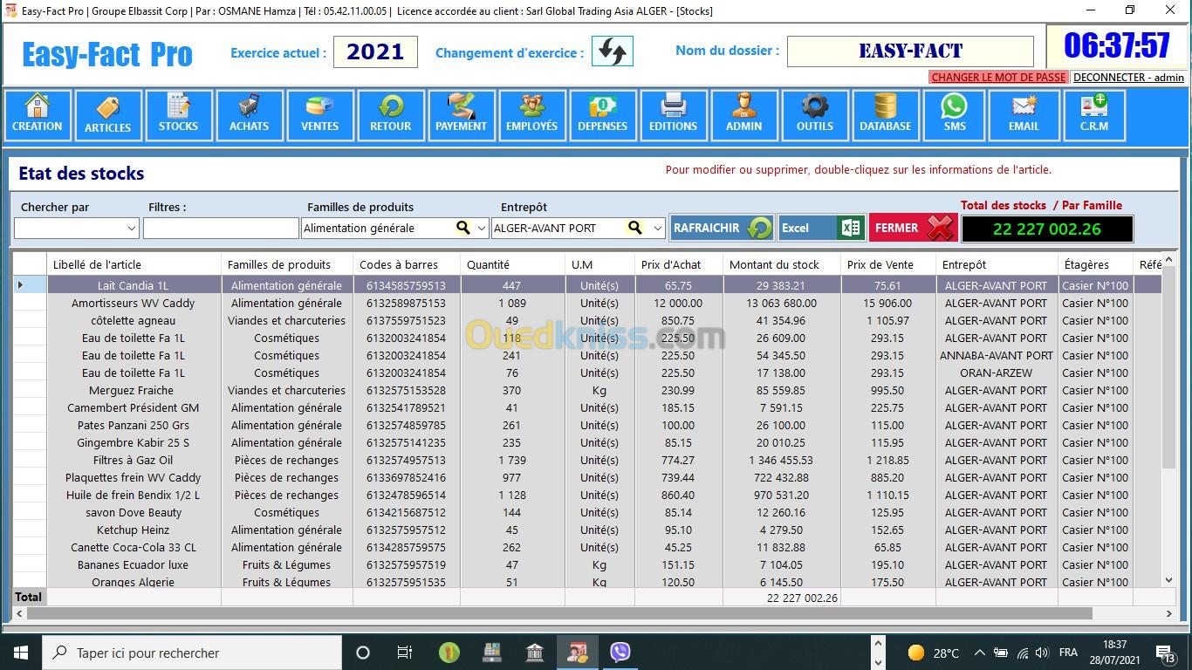Open the PAYEMENT handshake icon
This screenshot has width=1192, height=670.
coord(461,114)
